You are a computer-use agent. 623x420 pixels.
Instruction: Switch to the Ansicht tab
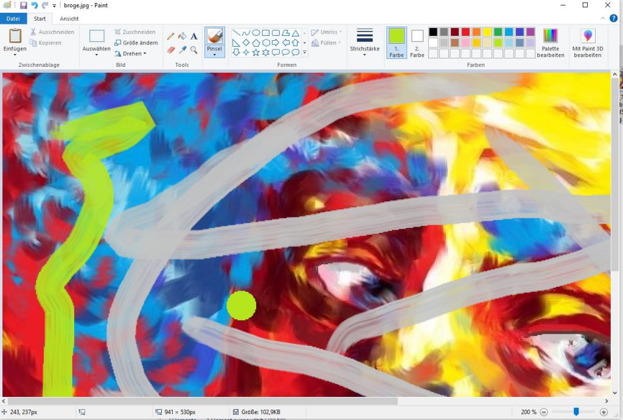(x=69, y=18)
